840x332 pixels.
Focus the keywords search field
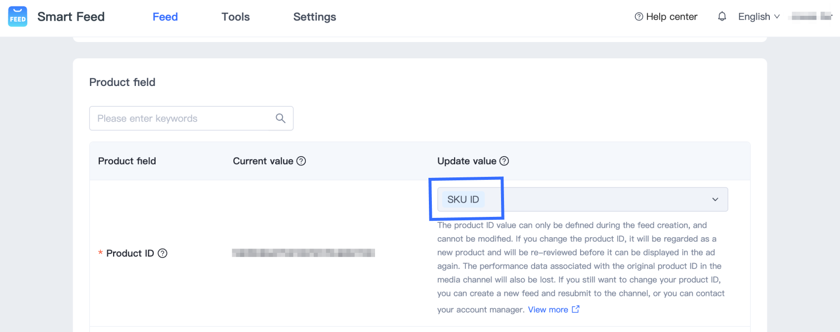pyautogui.click(x=183, y=119)
